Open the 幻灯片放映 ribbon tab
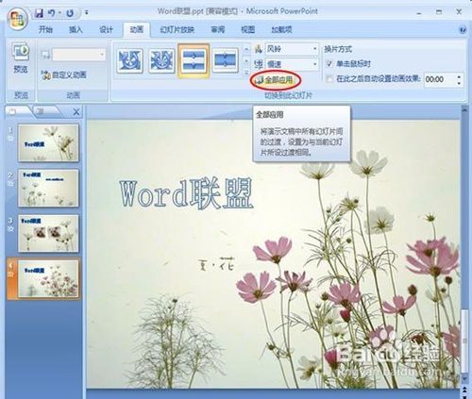This screenshot has width=472, height=399. tap(177, 30)
